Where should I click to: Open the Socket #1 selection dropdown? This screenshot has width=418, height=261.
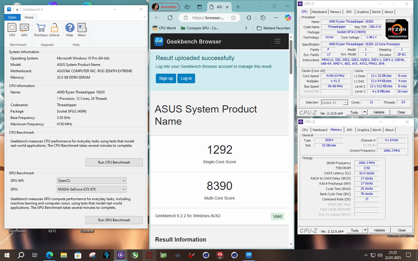(334, 102)
